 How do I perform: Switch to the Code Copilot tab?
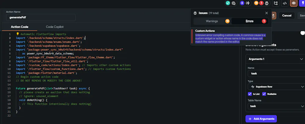point(55,27)
